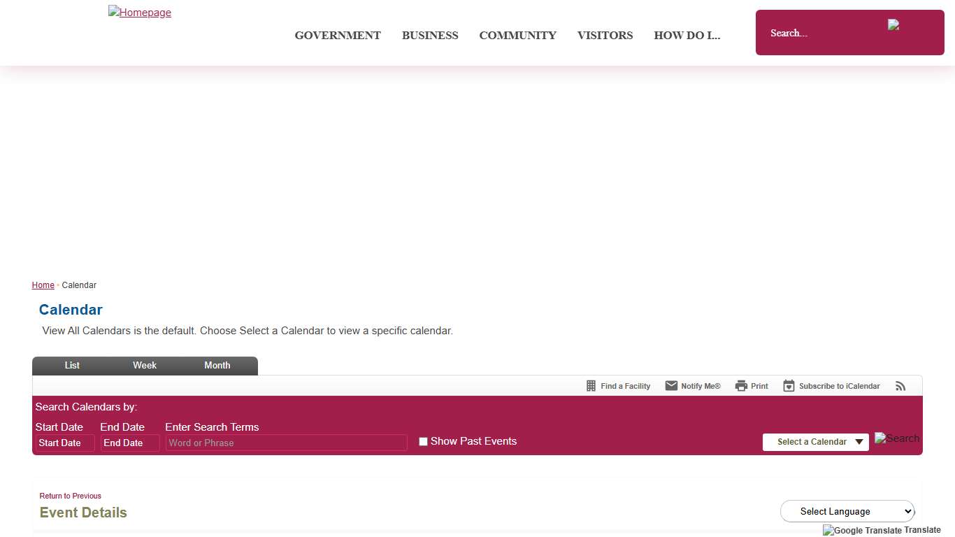Open the RSS feed icon
The image size is (955, 537).
coord(900,386)
